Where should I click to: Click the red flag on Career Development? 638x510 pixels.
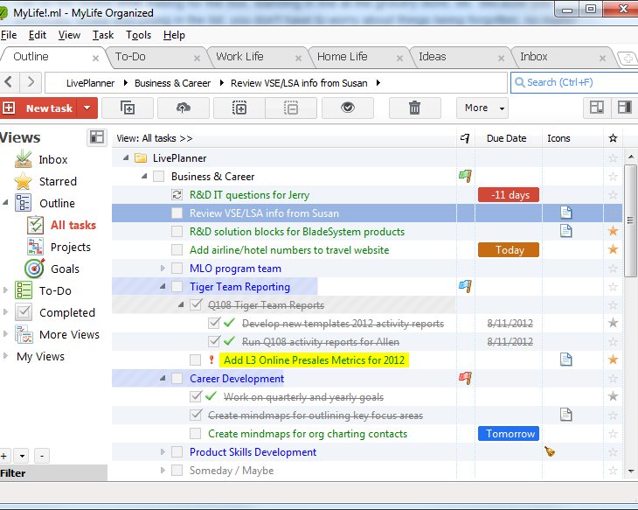(466, 379)
